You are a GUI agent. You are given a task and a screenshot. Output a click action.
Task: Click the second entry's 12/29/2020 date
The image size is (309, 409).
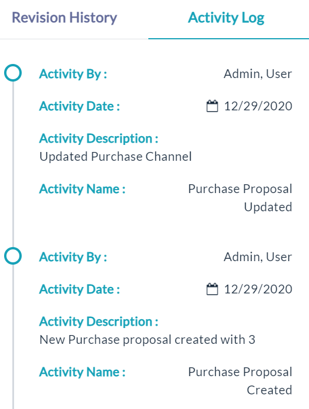[x=258, y=289]
